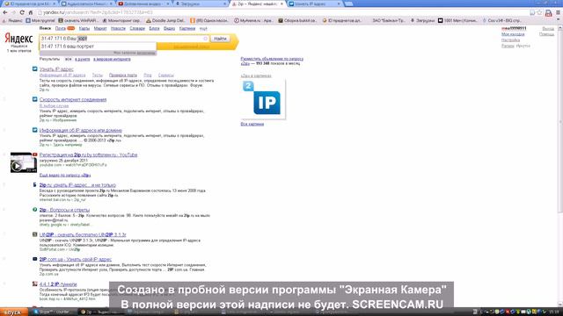The height and width of the screenshot is (316, 563).
Task: Open result '2IP.com.ua - Узнать свой IP адрес'
Action: pos(76,259)
